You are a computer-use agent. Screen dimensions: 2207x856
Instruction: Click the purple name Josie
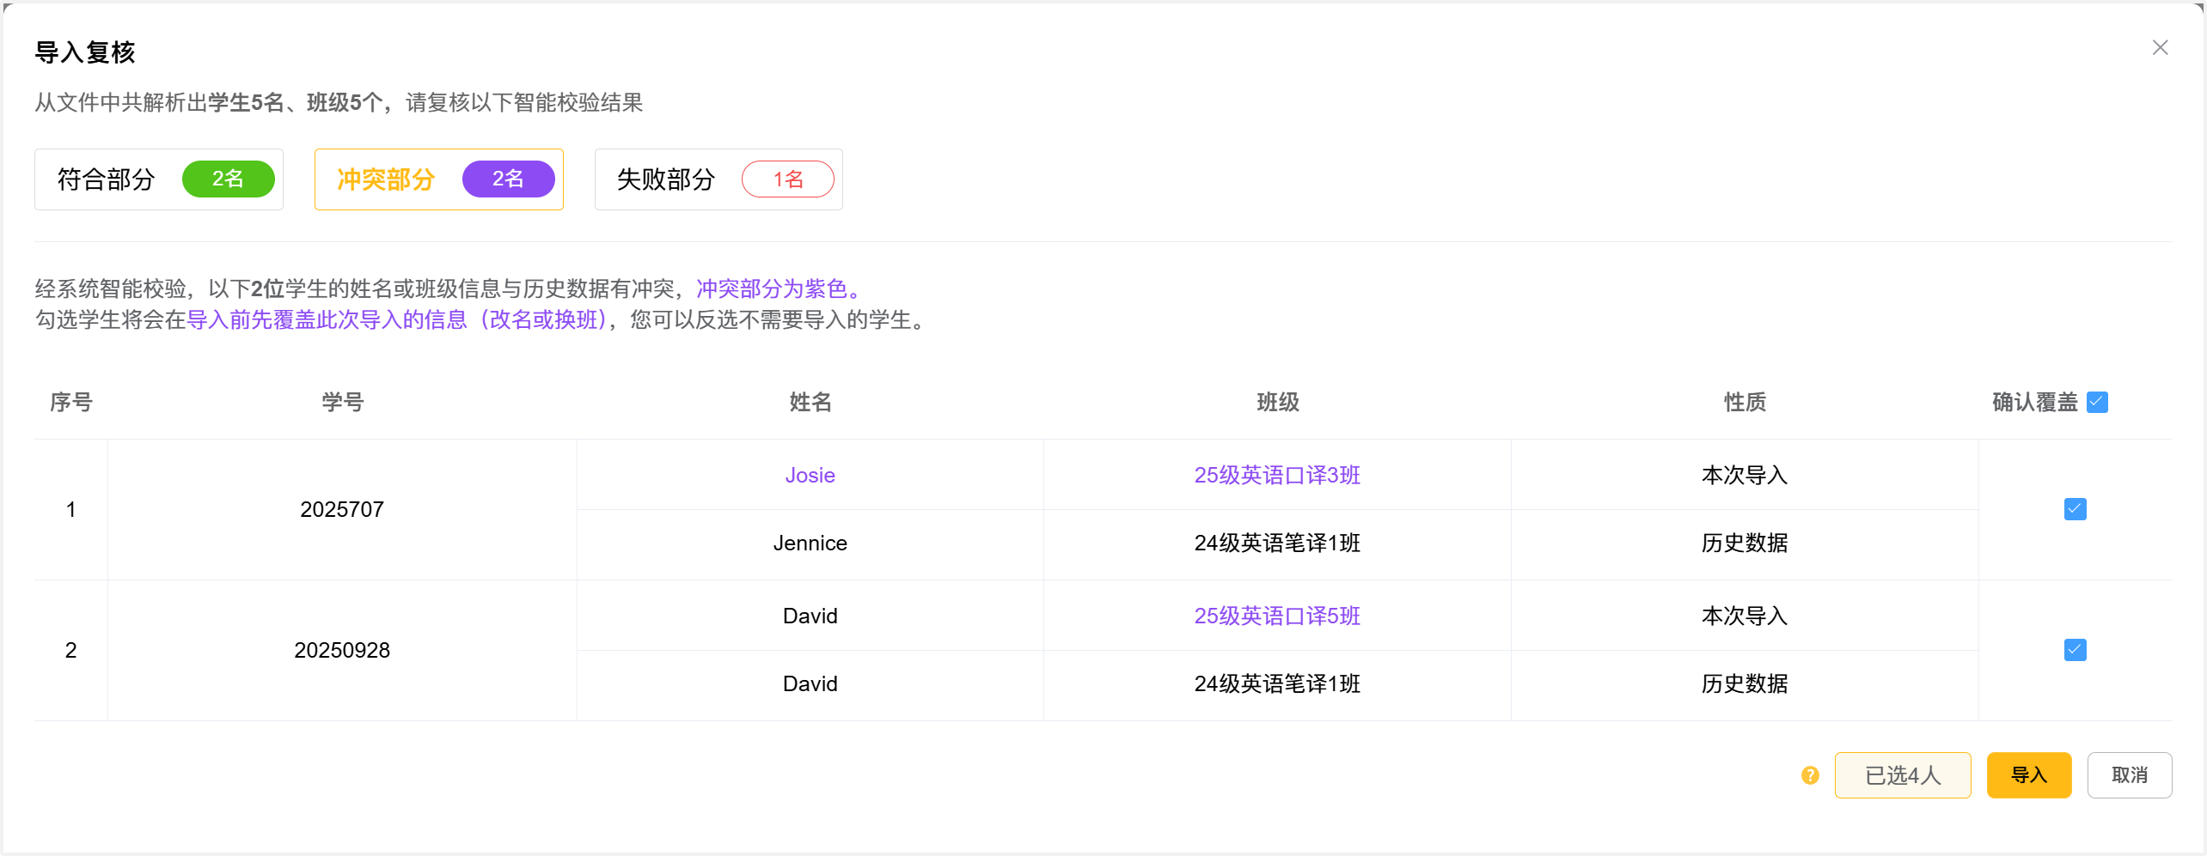point(810,475)
